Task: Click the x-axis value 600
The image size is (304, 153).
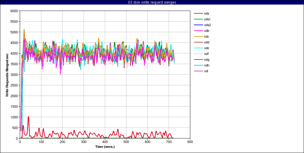Action: (147, 142)
